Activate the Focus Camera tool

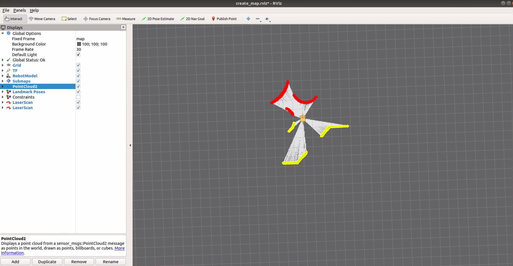tap(97, 19)
